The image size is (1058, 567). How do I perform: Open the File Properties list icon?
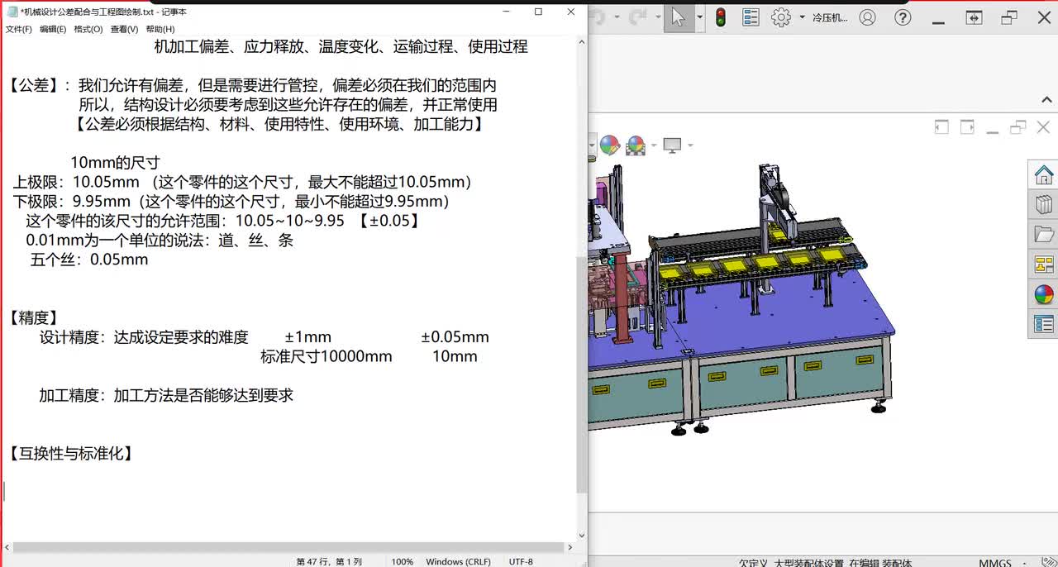pos(751,17)
